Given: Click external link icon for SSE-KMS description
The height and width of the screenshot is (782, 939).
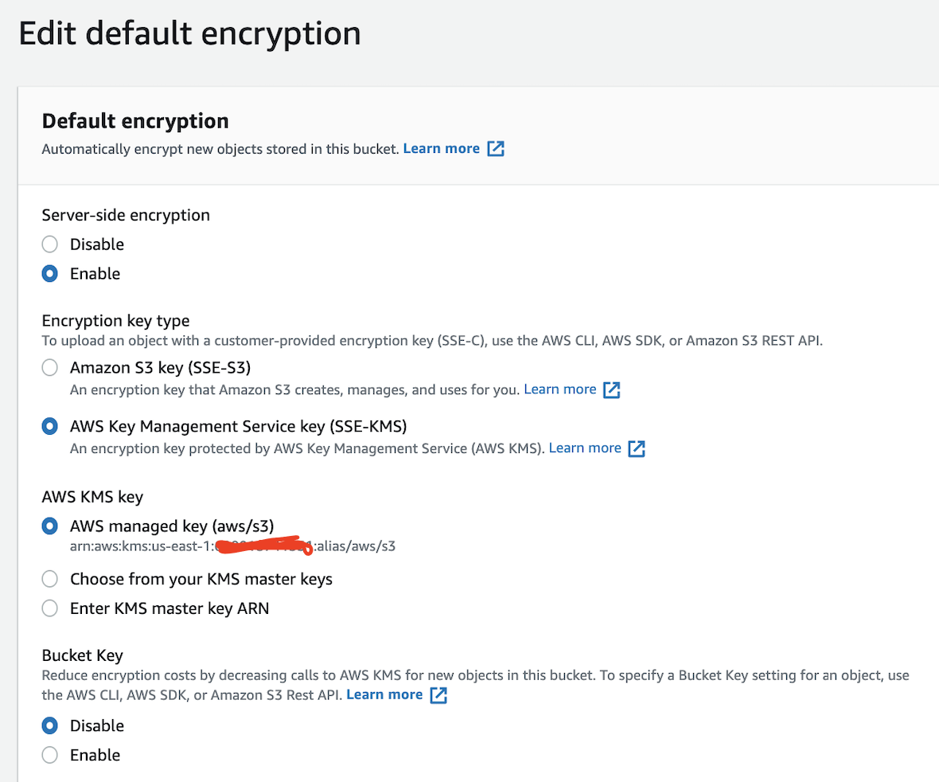Looking at the screenshot, I should [x=636, y=448].
